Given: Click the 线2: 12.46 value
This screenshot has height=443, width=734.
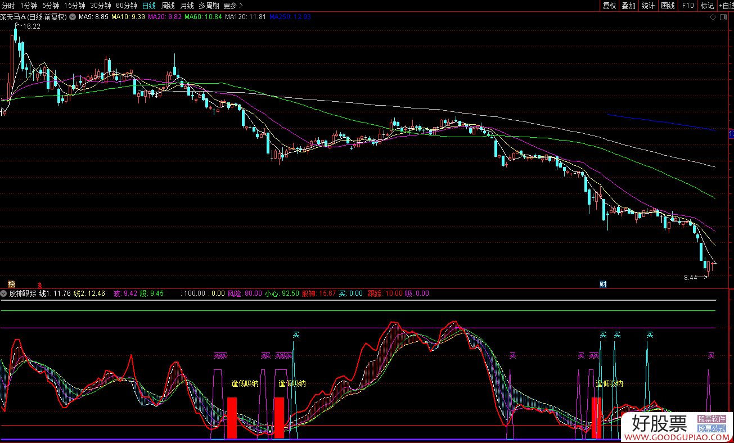Looking at the screenshot, I should coord(89,293).
